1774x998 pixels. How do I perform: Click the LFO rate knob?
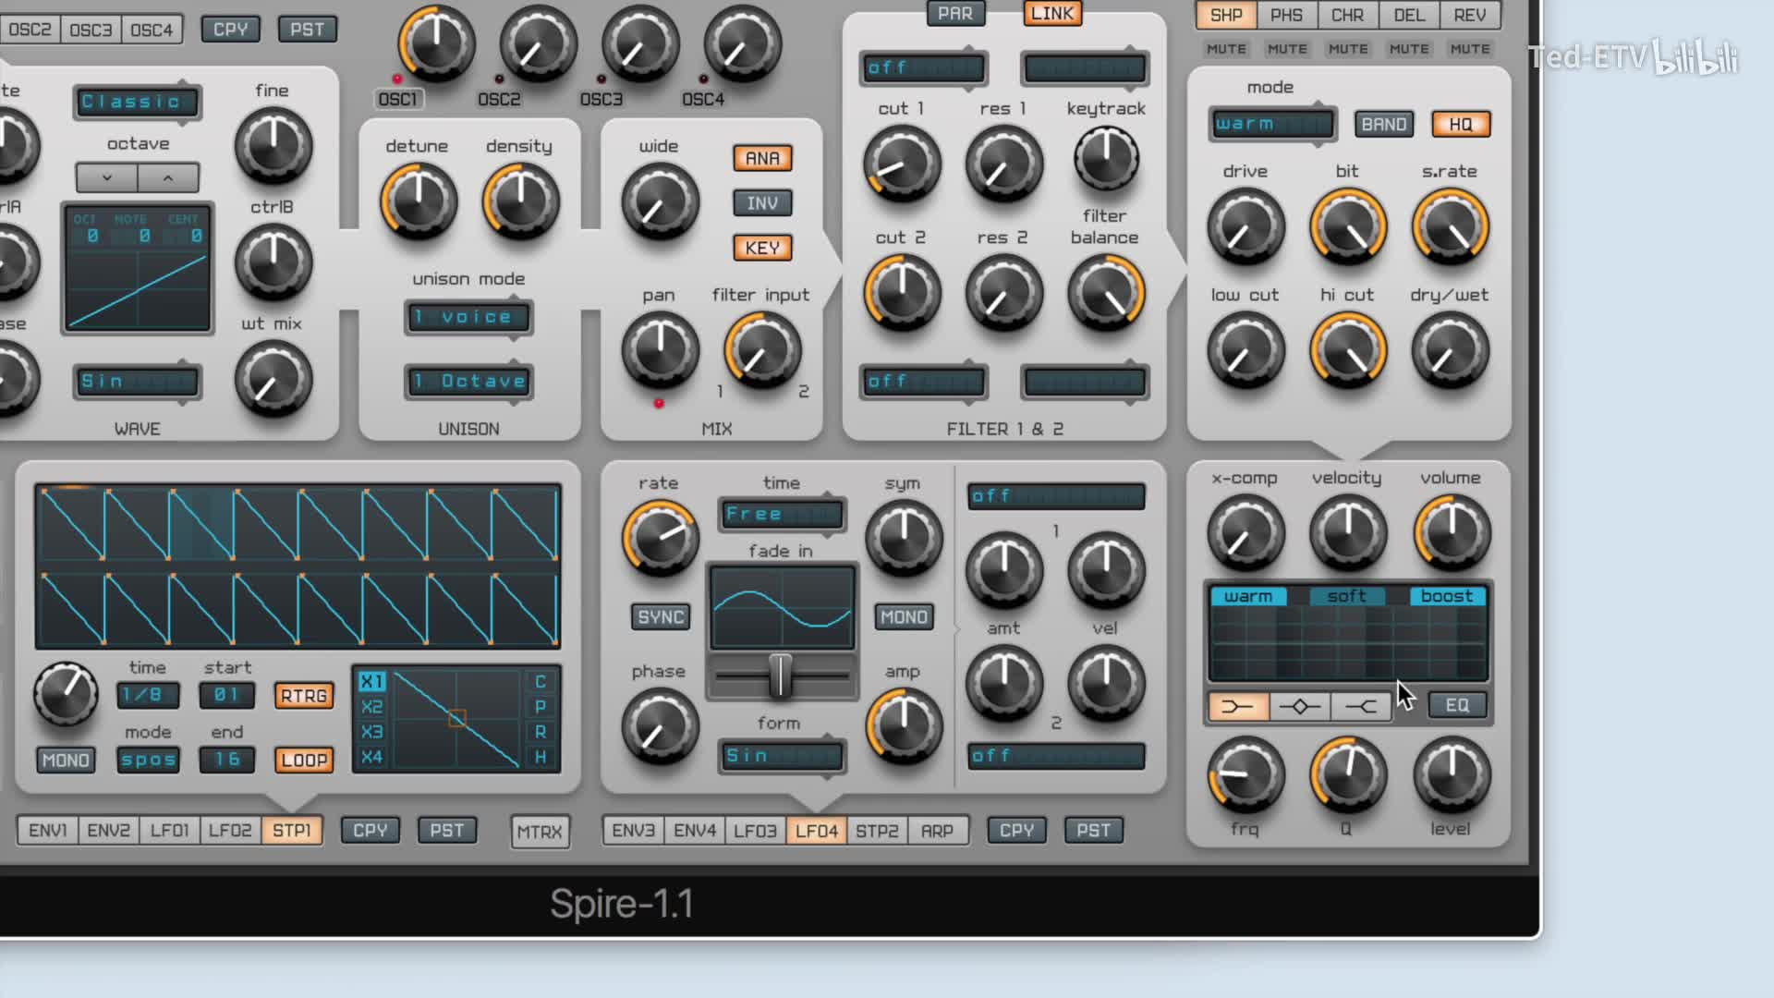(660, 538)
